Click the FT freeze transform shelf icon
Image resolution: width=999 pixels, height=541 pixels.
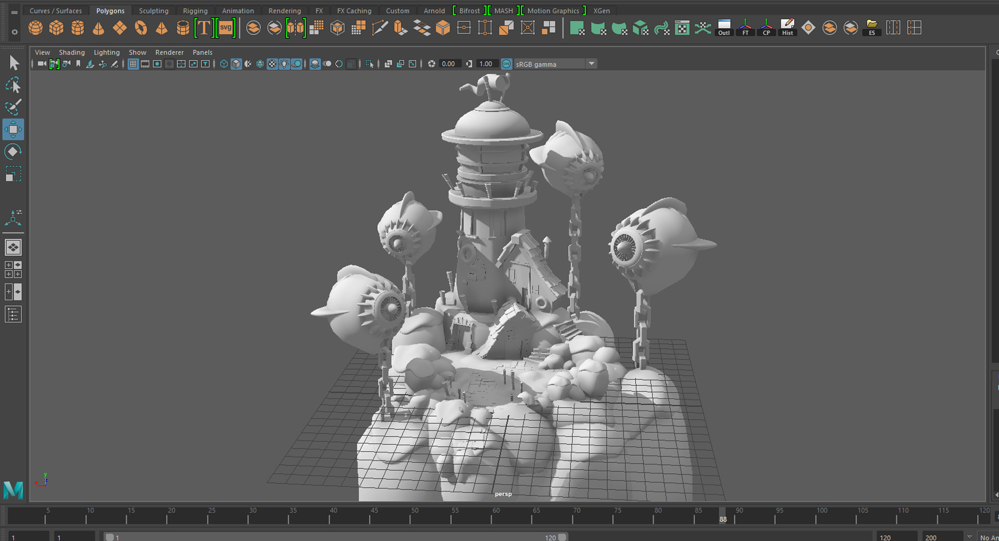click(x=745, y=28)
